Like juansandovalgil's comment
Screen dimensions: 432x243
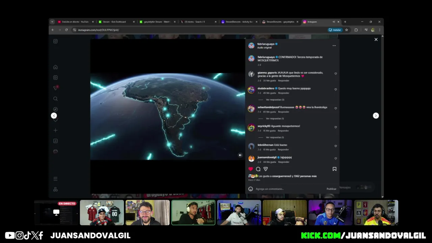pos(335,158)
